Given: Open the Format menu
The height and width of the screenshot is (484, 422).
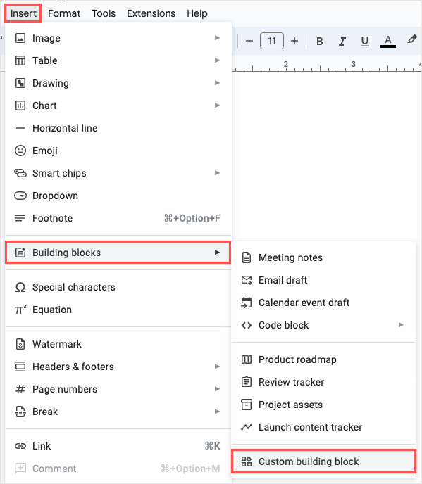Looking at the screenshot, I should pyautogui.click(x=64, y=13).
